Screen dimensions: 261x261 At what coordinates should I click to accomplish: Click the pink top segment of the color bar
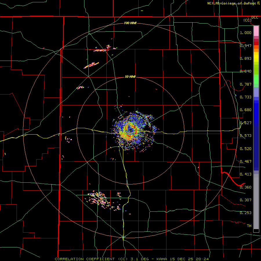pos(256,31)
